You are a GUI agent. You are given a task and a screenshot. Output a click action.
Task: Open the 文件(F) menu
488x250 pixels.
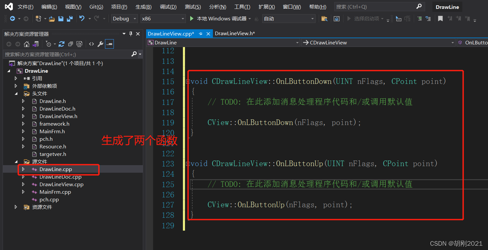(x=26, y=7)
